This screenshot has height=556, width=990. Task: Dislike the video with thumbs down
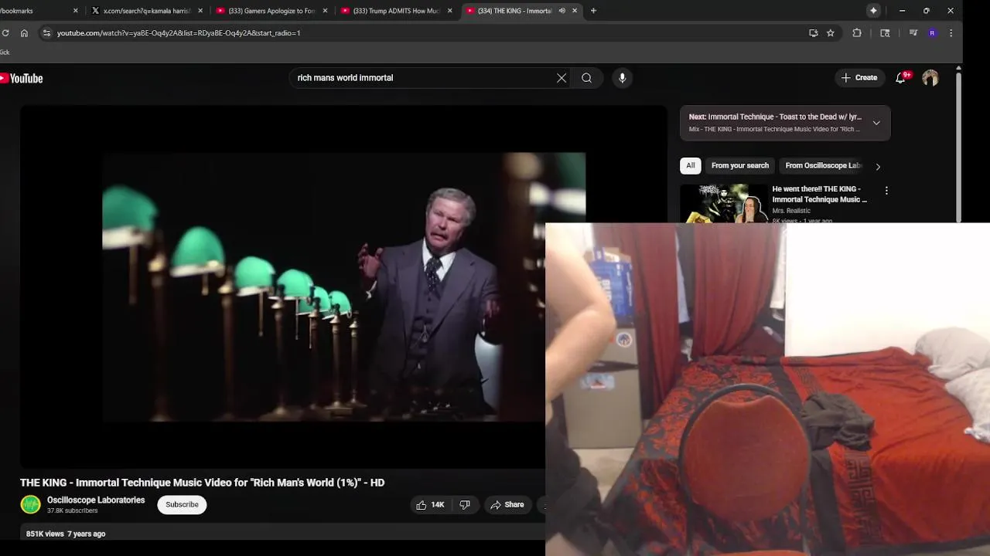click(x=465, y=505)
